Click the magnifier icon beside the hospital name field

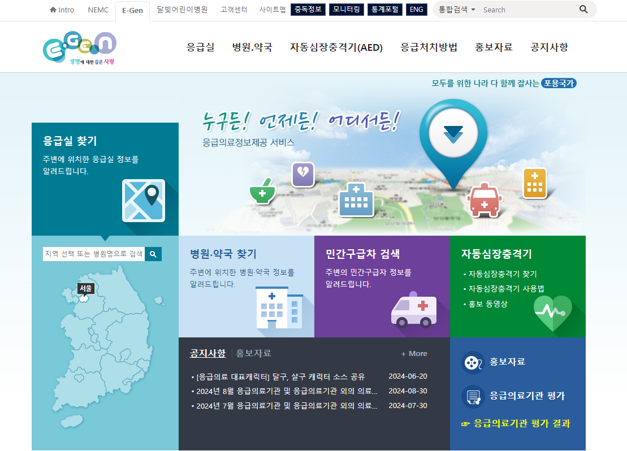[153, 254]
